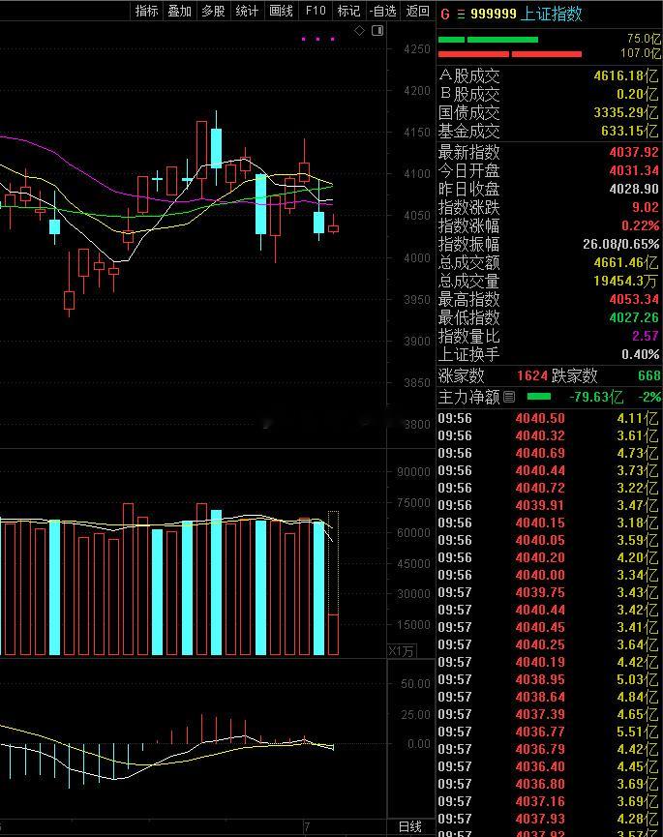Click the 最低指数 value 4027.26
The height and width of the screenshot is (837, 663).
click(x=634, y=317)
